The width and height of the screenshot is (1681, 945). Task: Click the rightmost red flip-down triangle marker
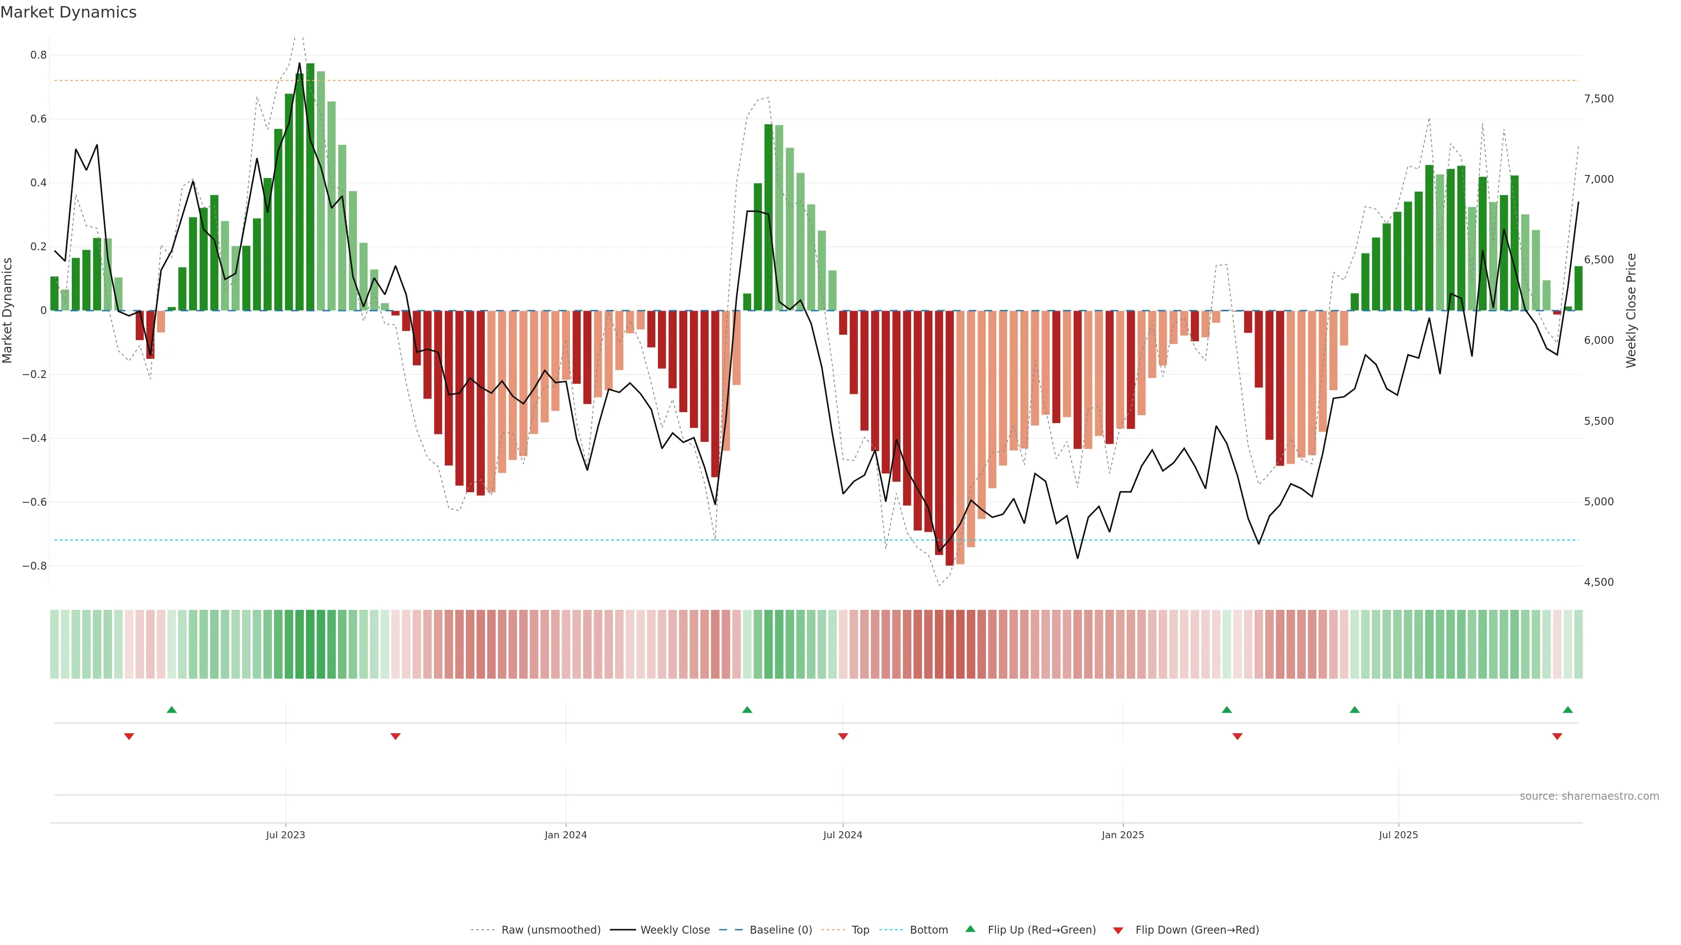[x=1557, y=736]
